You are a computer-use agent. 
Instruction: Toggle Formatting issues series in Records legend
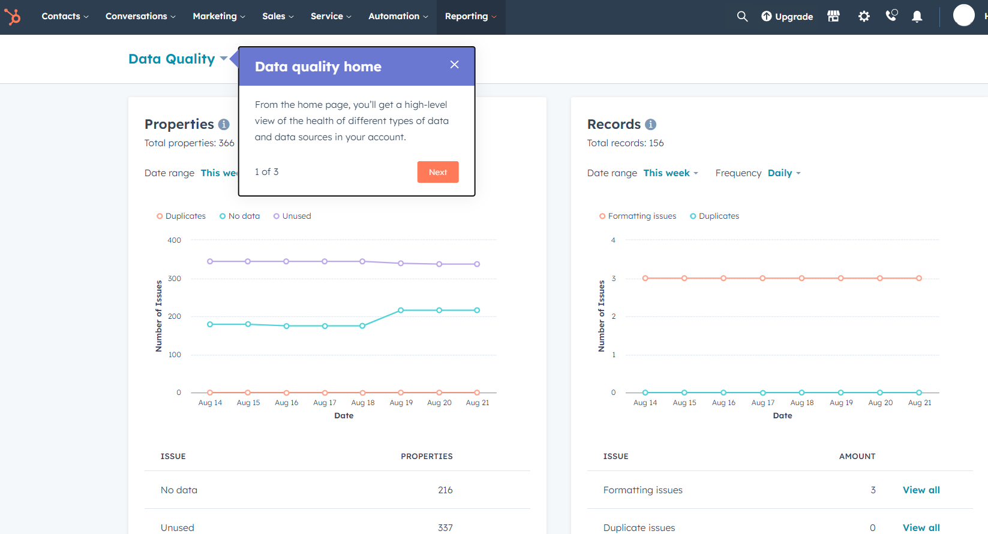(x=638, y=216)
